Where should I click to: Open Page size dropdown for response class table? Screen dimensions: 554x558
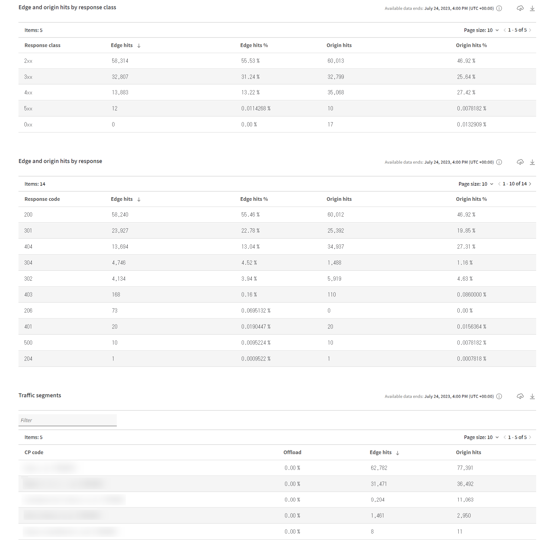pyautogui.click(x=481, y=30)
